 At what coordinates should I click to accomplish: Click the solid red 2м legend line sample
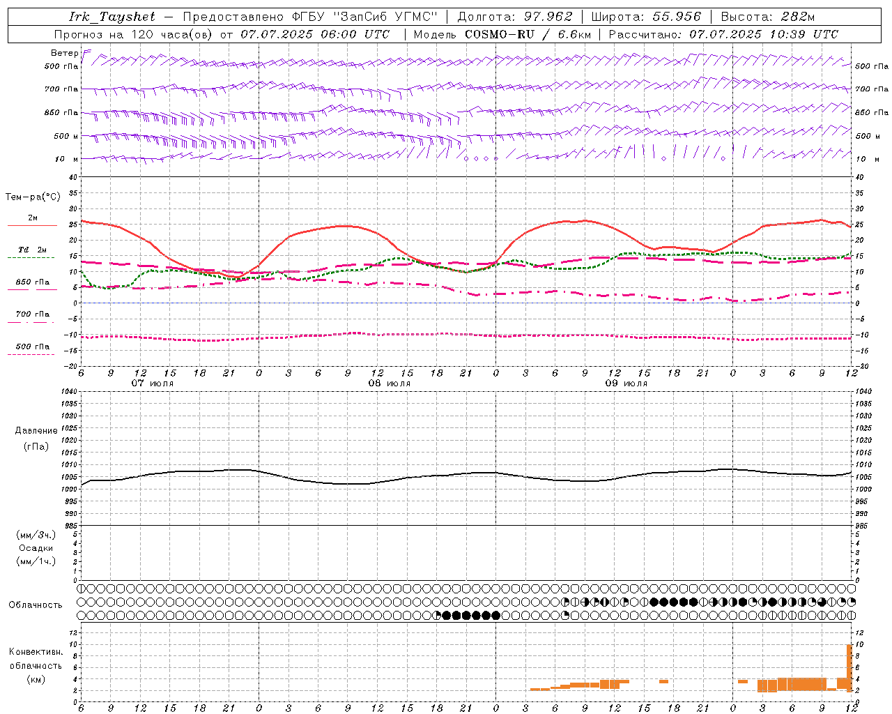click(x=32, y=226)
